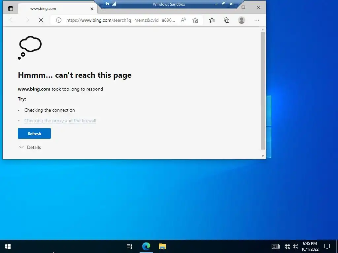Viewport: 338px width, 253px height.
Task: Maximize the Edge browser window
Action: (243, 7)
